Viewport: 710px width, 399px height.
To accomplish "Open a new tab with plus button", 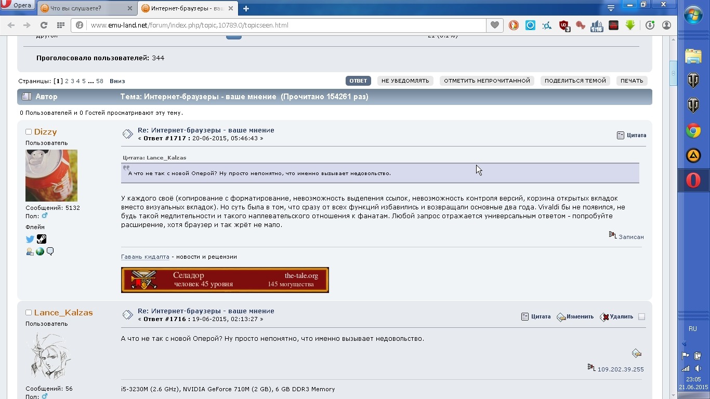I will (246, 8).
